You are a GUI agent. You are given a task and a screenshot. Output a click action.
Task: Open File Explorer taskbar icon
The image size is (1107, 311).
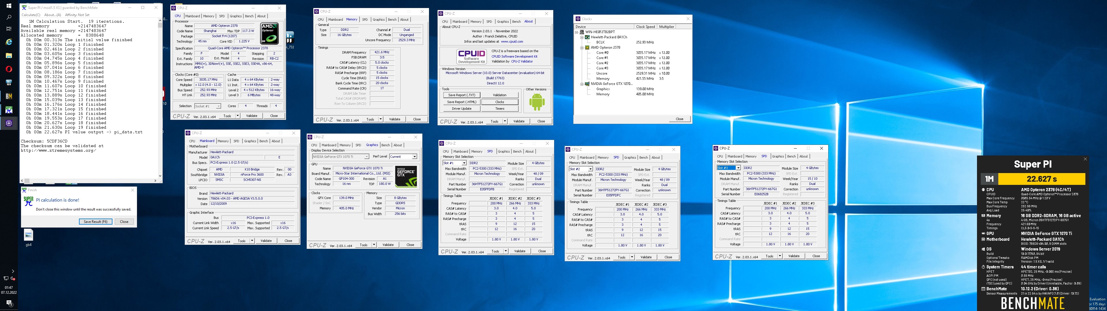click(x=9, y=55)
